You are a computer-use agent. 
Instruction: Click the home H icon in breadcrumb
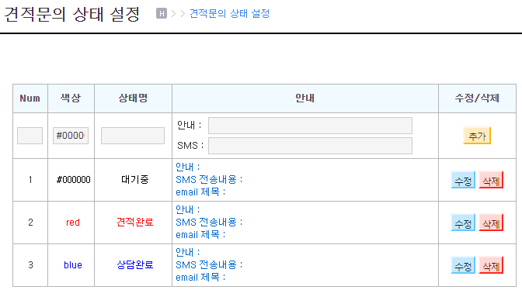tap(162, 14)
